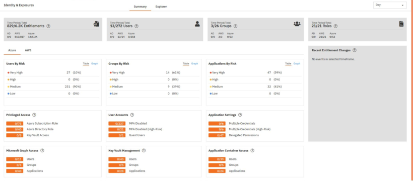Click the 0/6 Multiple Credentials bar
This screenshot has height=181, width=413.
point(217,123)
